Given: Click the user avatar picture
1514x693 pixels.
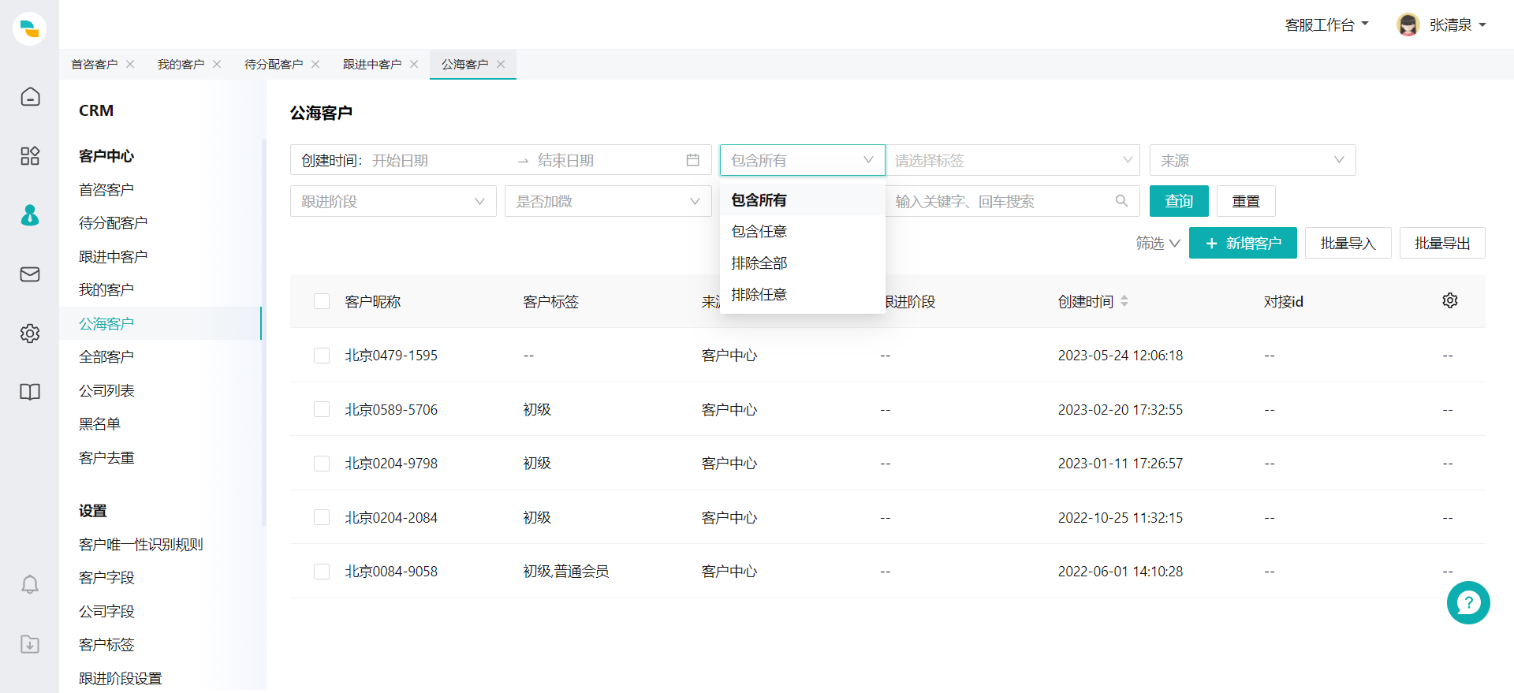Looking at the screenshot, I should [x=1408, y=24].
